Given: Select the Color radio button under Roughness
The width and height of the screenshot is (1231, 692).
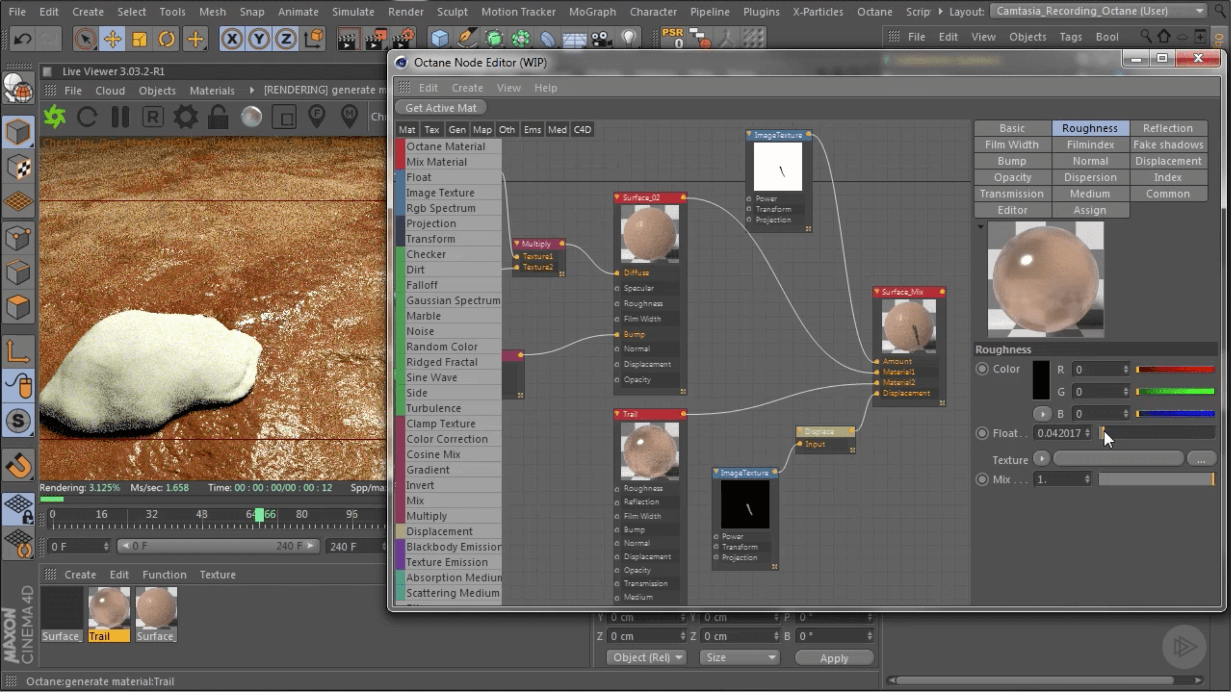Looking at the screenshot, I should 982,369.
